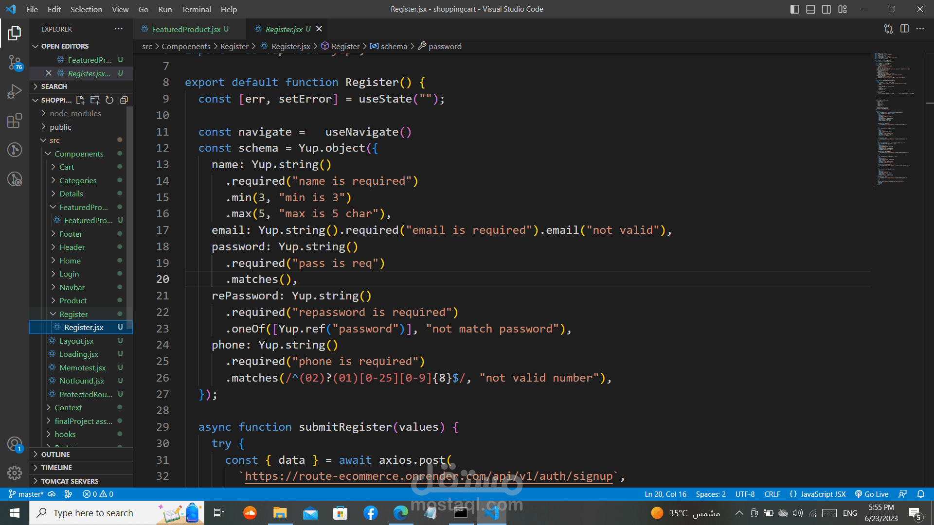Collapse the Register folder

point(73,314)
